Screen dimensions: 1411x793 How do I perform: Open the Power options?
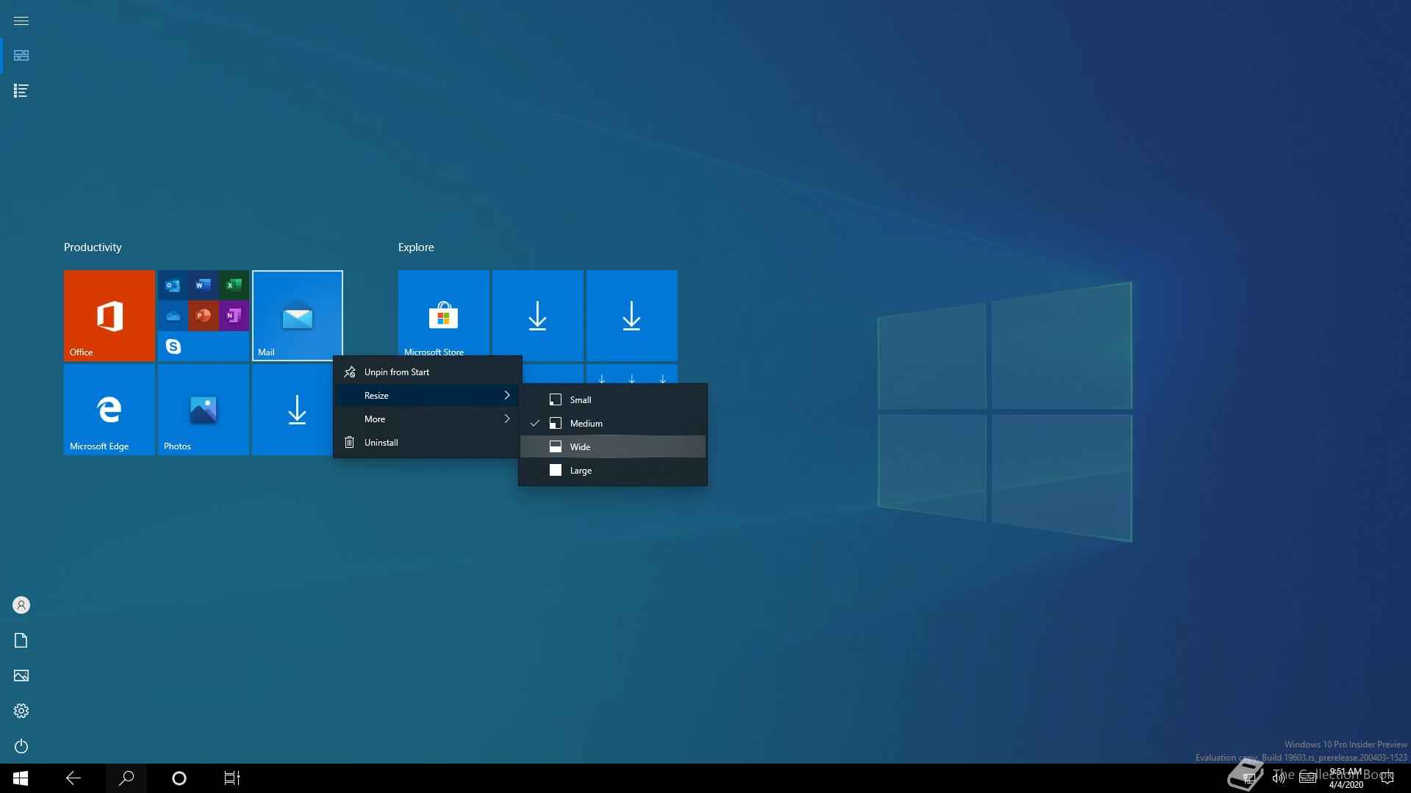click(x=21, y=746)
